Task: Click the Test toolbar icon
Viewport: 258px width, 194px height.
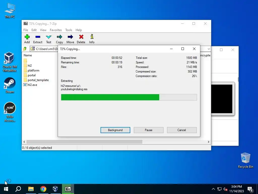Action: pos(49,39)
